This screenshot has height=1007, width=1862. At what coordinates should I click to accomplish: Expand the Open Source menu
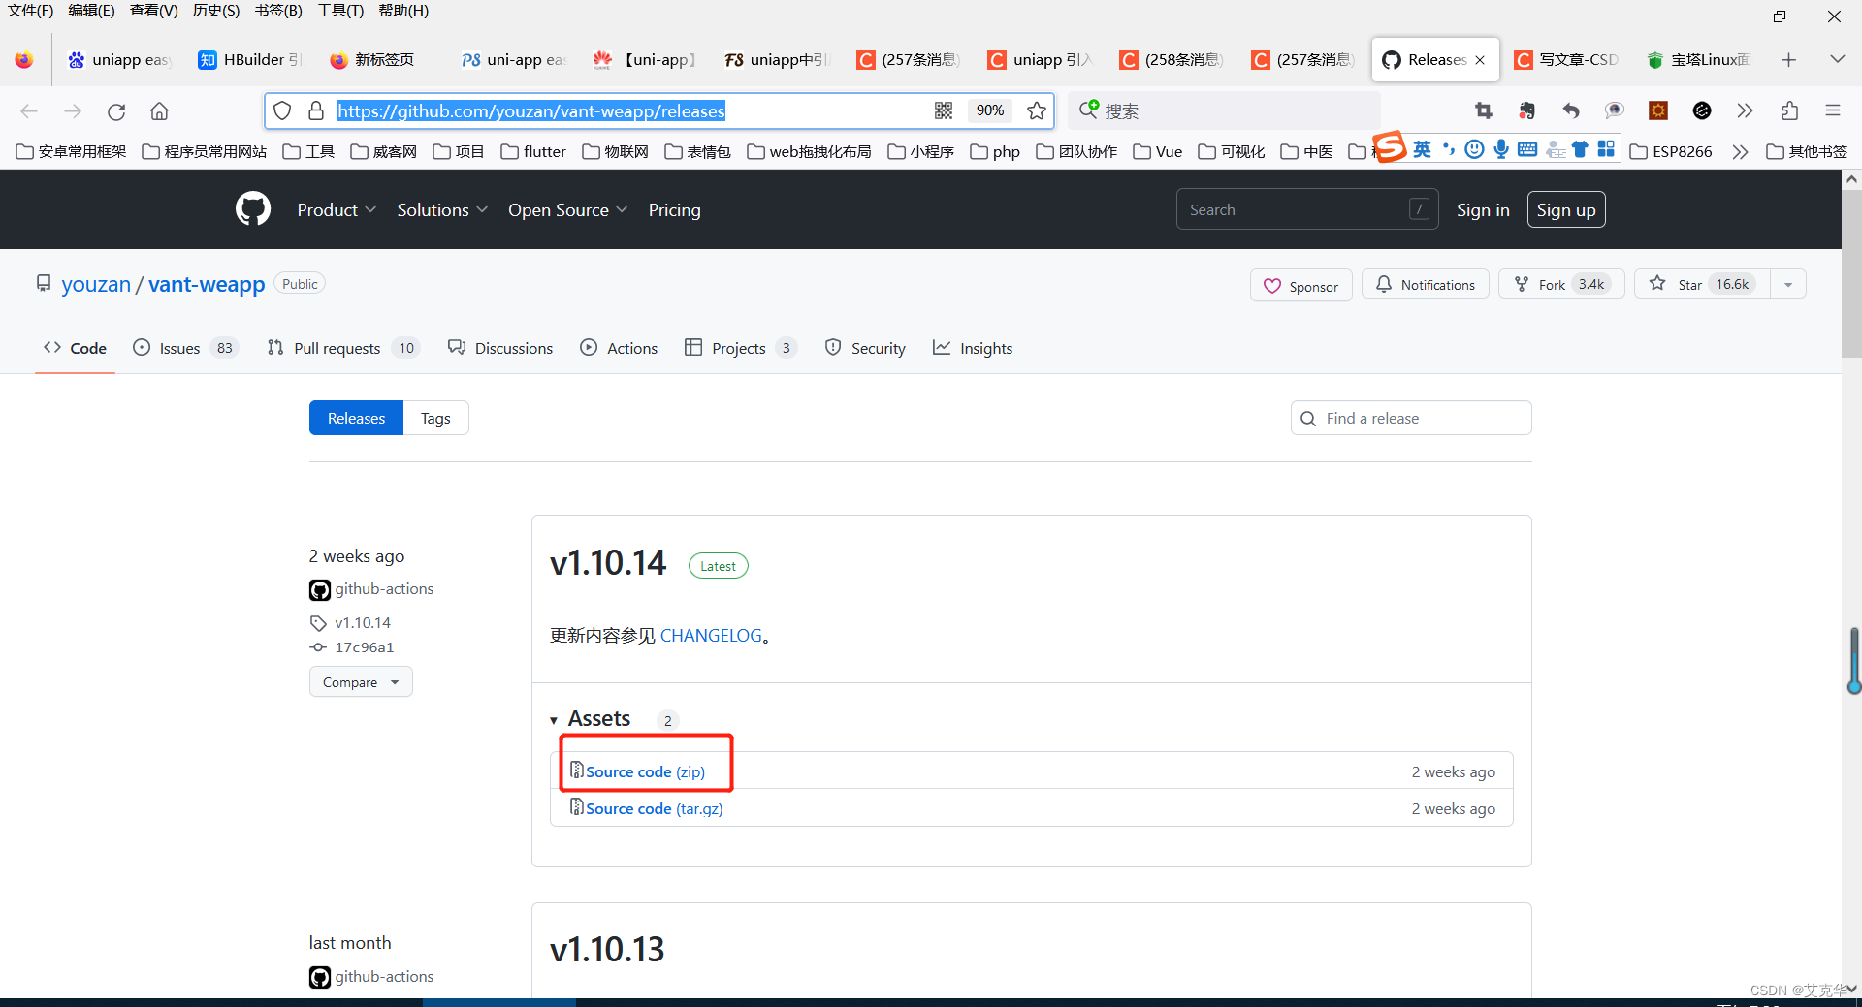click(x=567, y=209)
